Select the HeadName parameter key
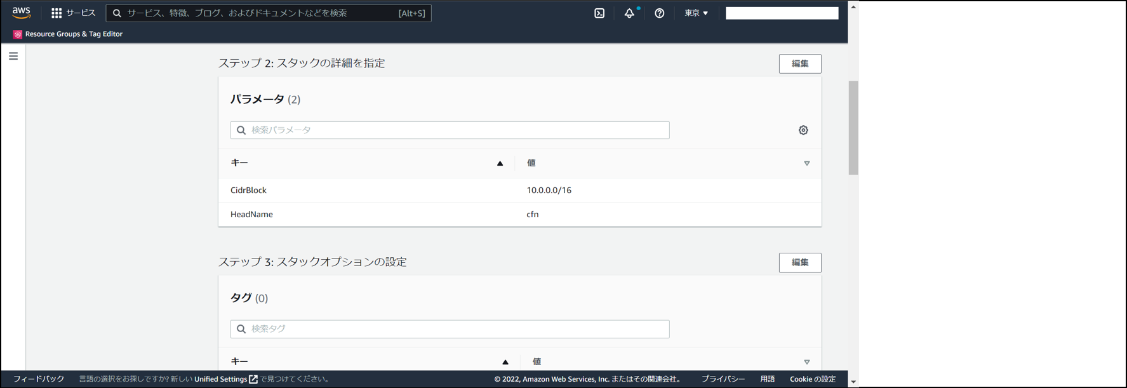The width and height of the screenshot is (1127, 388). tap(251, 215)
